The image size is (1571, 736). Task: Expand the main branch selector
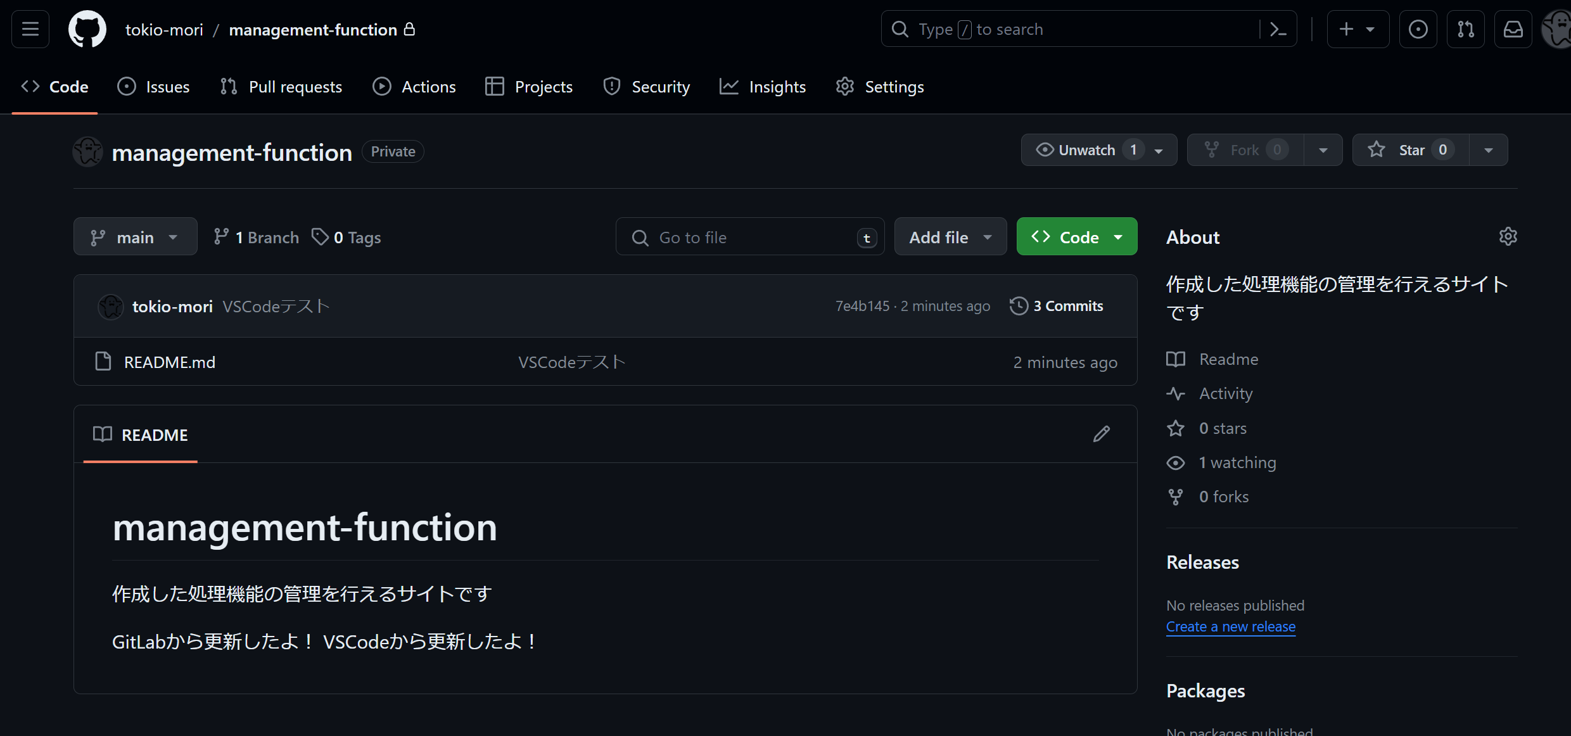pyautogui.click(x=135, y=236)
